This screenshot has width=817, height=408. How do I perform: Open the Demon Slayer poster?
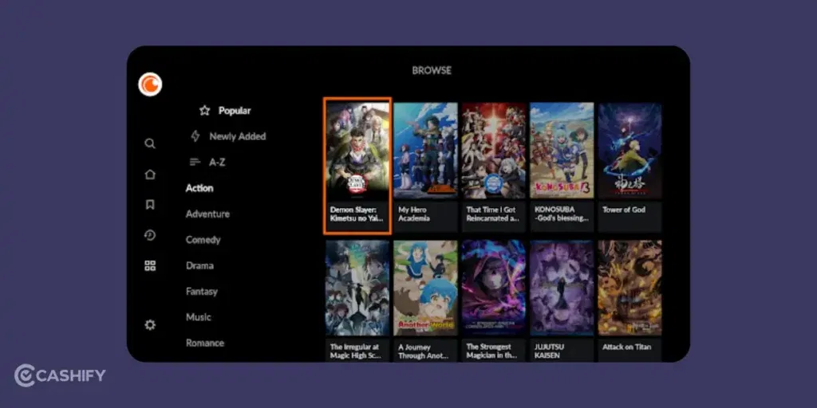[357, 151]
